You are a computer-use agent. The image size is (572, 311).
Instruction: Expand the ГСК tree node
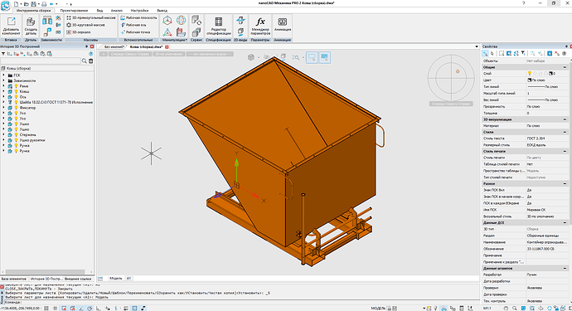tap(4, 75)
